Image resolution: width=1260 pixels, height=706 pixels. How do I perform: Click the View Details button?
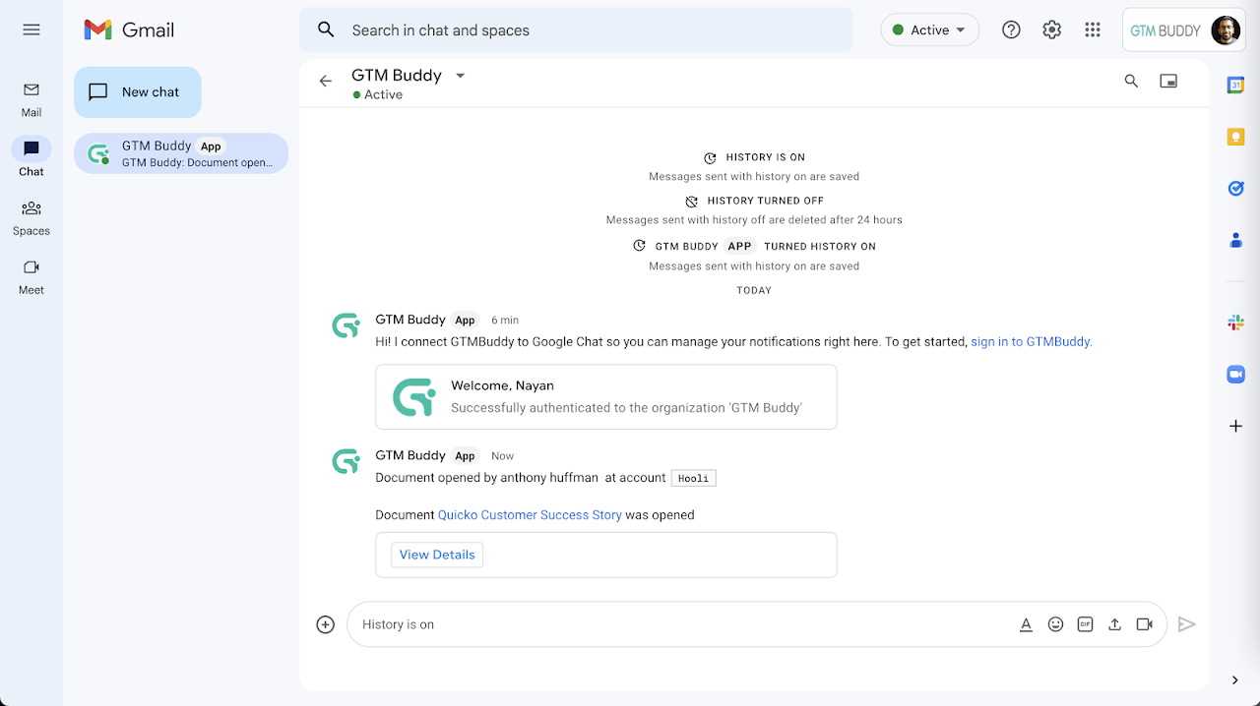[437, 555]
